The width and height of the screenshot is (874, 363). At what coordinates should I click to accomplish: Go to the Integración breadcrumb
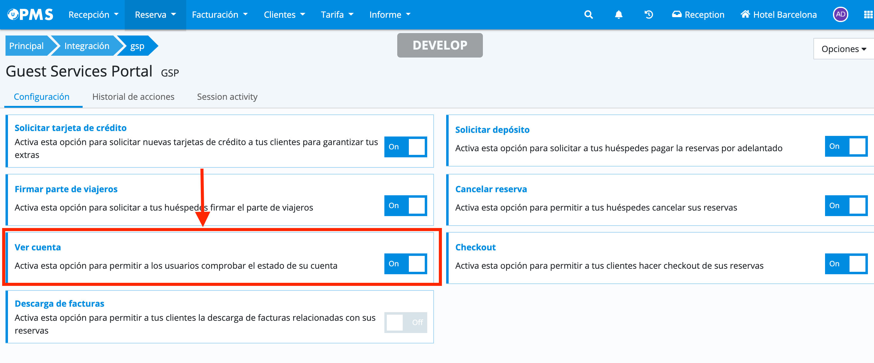click(87, 46)
